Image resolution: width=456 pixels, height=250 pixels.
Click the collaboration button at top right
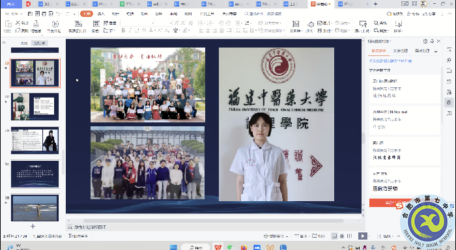(413, 14)
